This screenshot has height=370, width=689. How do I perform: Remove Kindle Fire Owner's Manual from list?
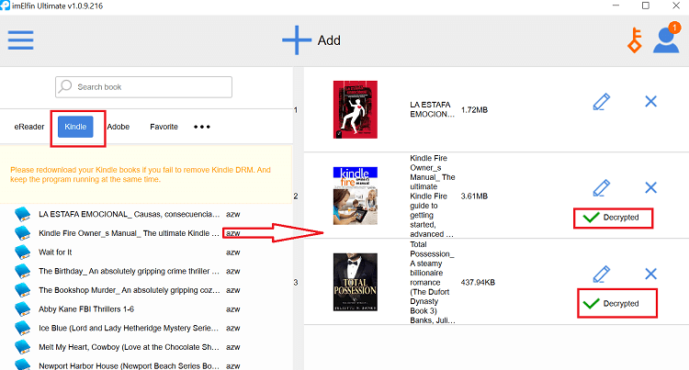click(x=650, y=188)
